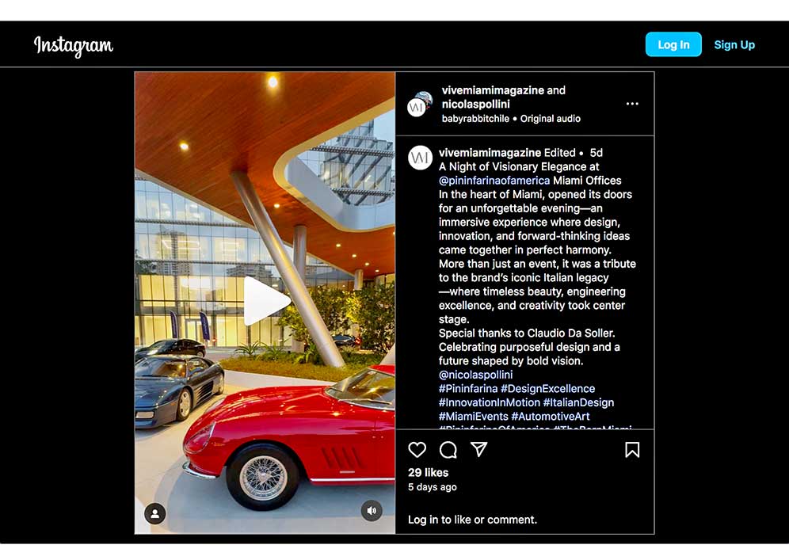Play the video with center play button
Viewport: 789px width, 560px height.
pyautogui.click(x=267, y=301)
